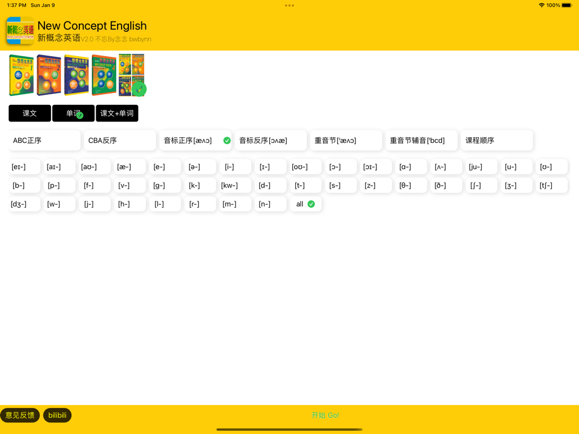Filter by consonant [ʃ-]

pyautogui.click(x=482, y=185)
